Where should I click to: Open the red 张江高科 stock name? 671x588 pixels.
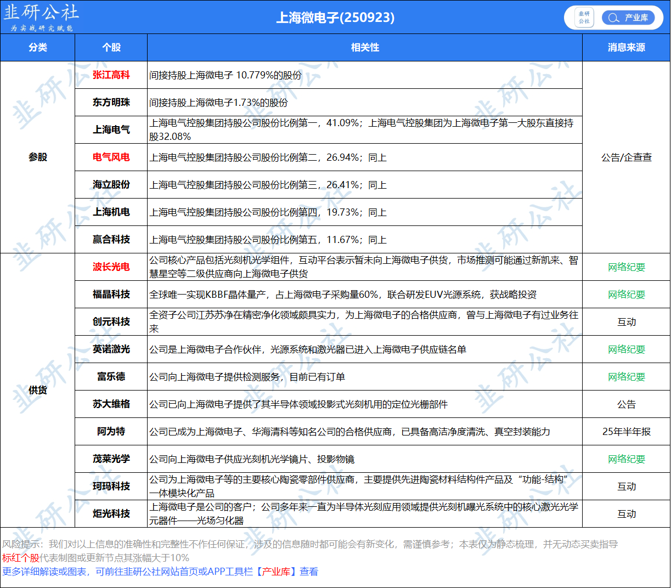111,75
